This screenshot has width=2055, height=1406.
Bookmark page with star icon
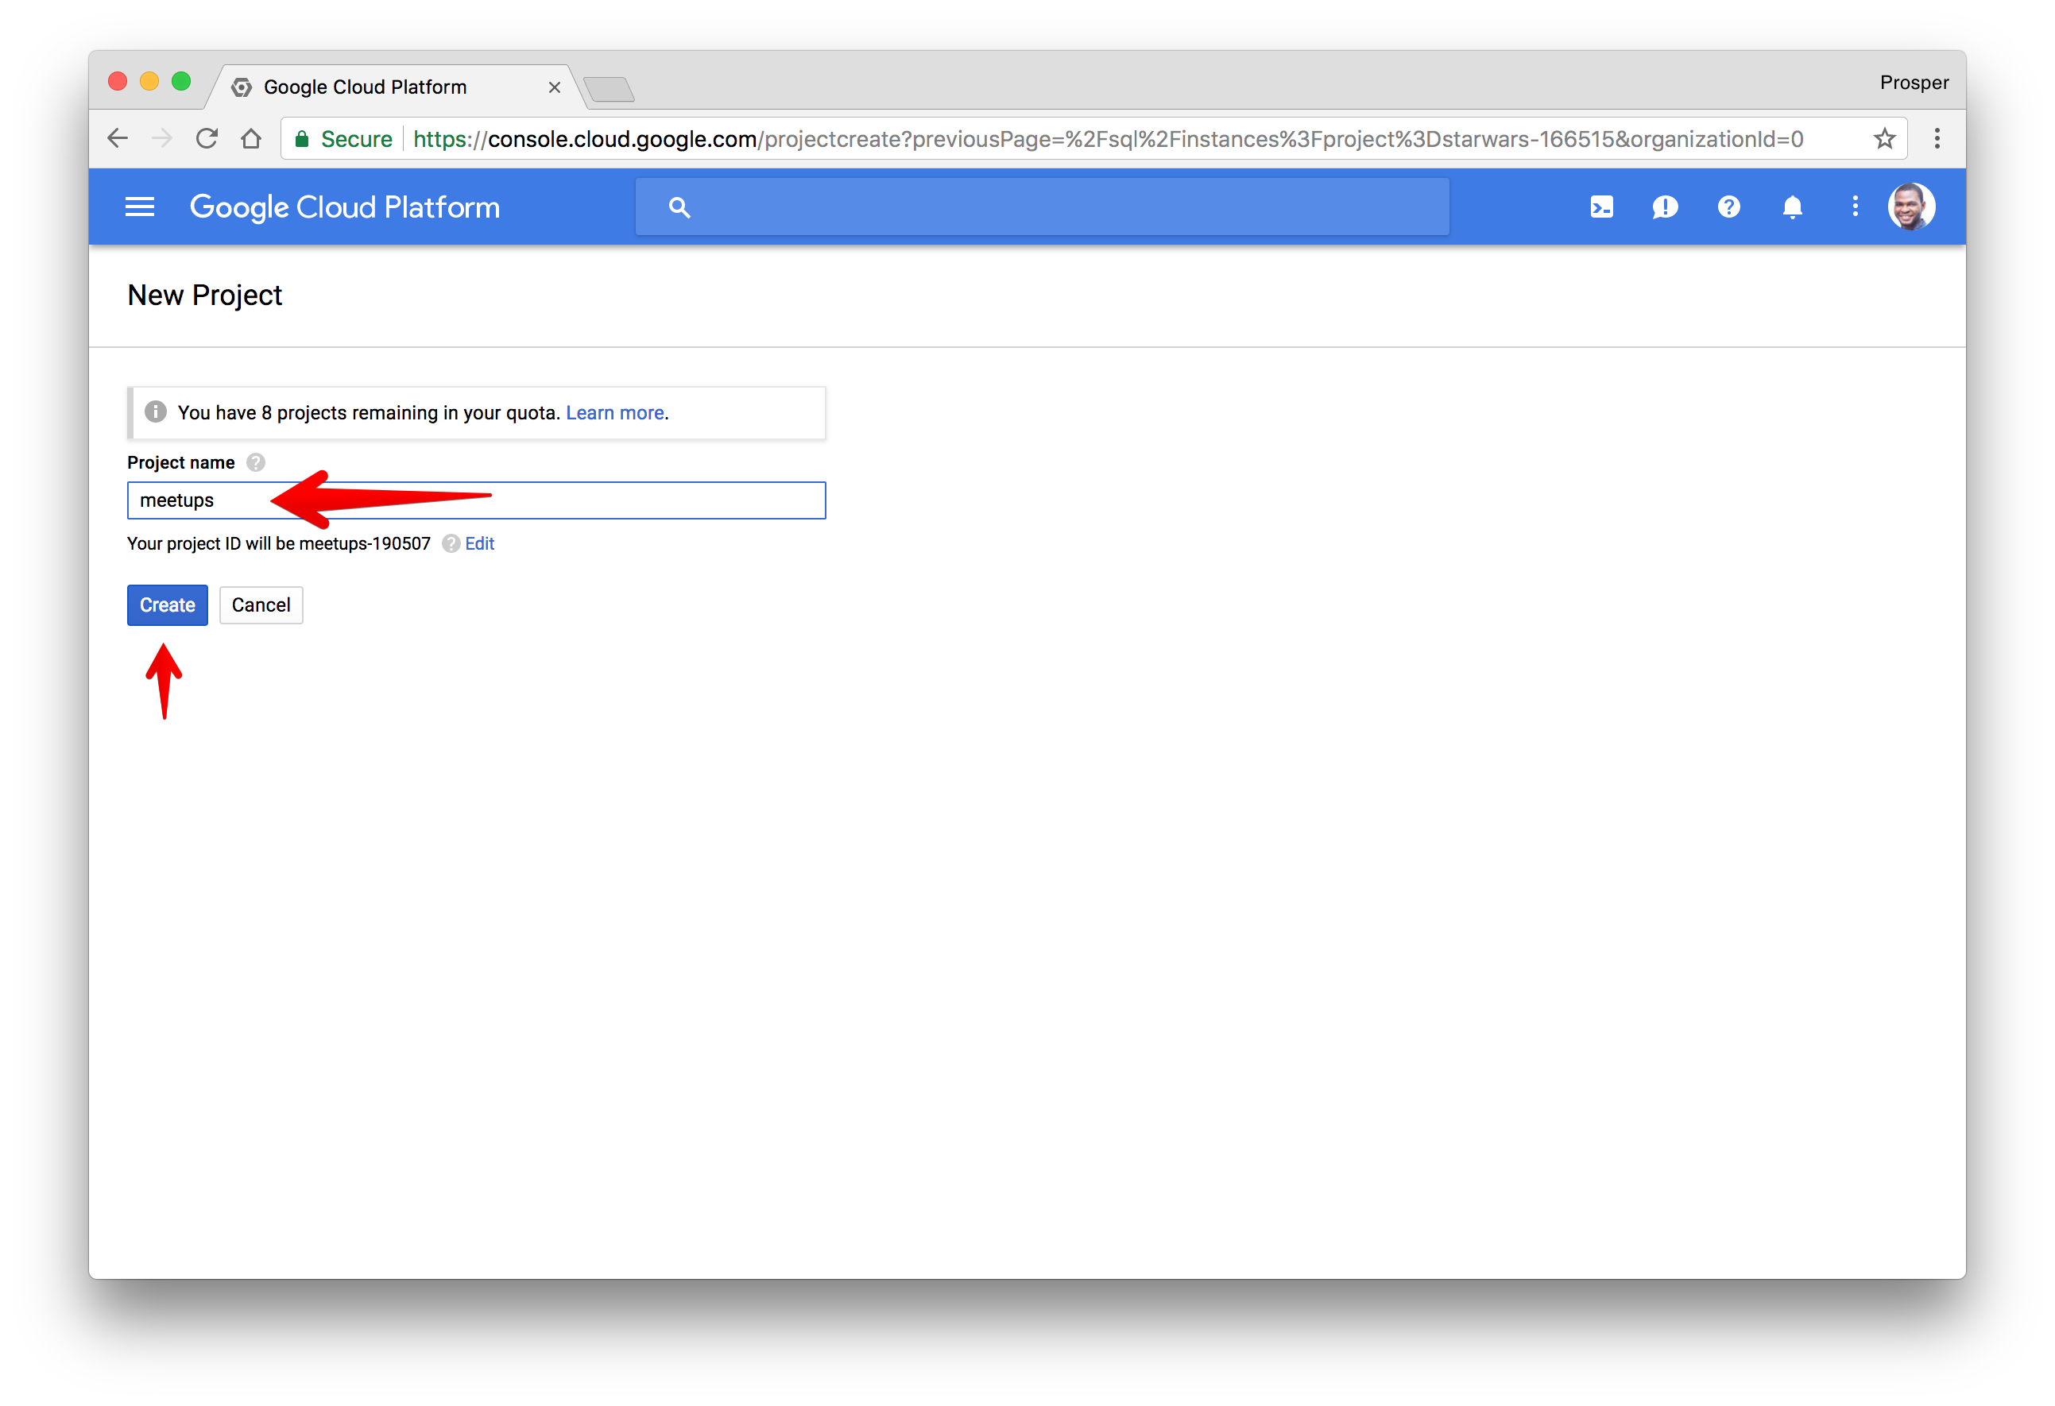click(x=1883, y=139)
